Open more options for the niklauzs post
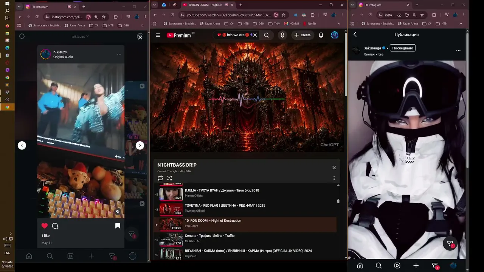The height and width of the screenshot is (272, 484). (x=119, y=54)
